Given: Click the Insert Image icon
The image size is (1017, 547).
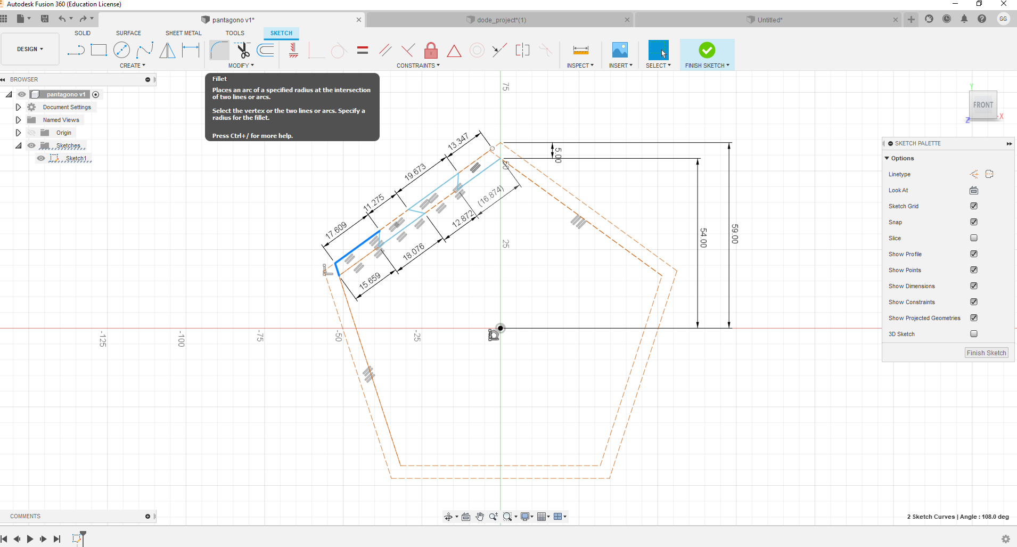Looking at the screenshot, I should (x=620, y=50).
